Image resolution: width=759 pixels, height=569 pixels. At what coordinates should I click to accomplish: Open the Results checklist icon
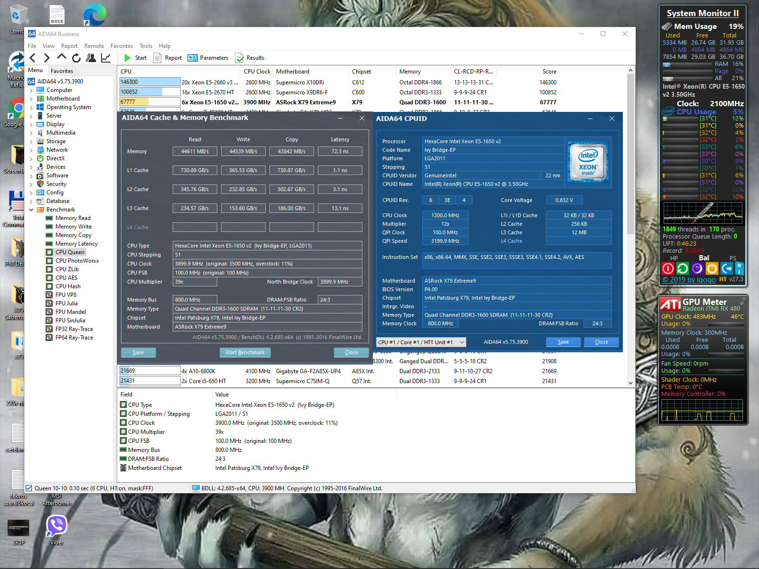tap(239, 58)
